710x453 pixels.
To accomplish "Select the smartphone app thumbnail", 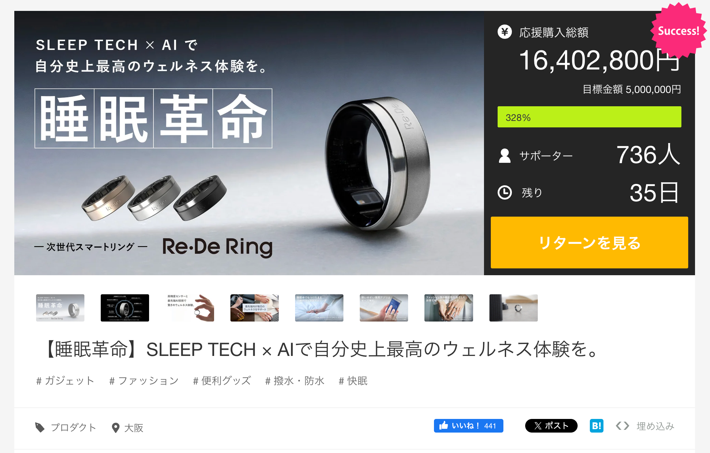I will pyautogui.click(x=384, y=308).
